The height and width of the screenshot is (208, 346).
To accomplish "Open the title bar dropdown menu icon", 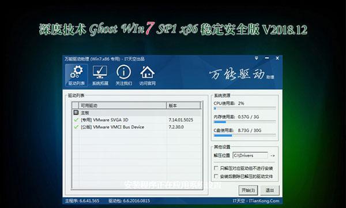I will 257,58.
